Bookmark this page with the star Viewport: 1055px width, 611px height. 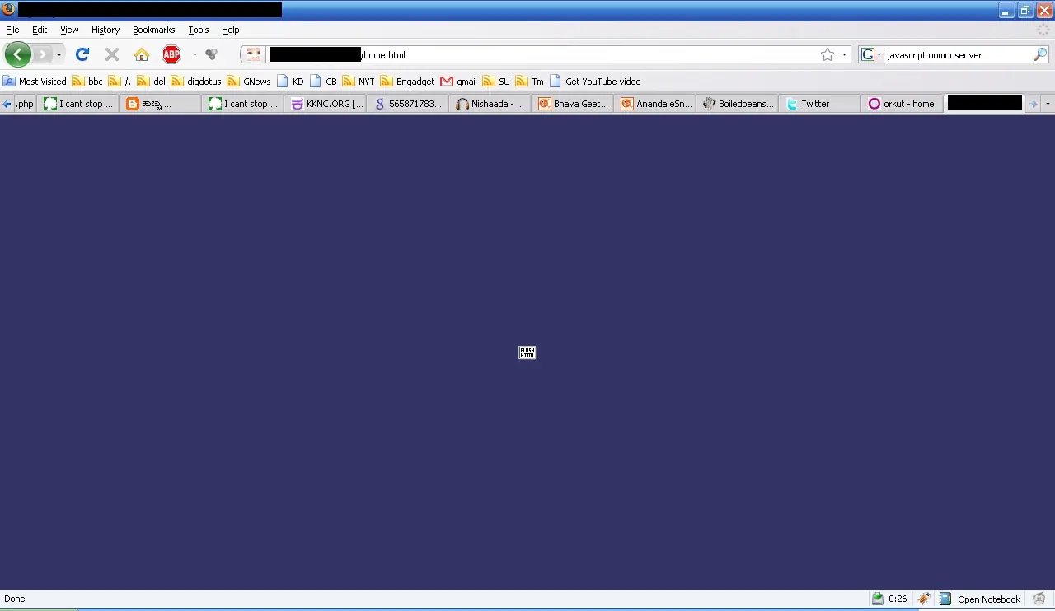pos(828,55)
